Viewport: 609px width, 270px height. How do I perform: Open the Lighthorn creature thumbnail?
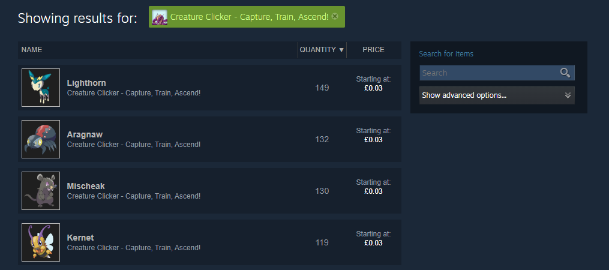41,88
